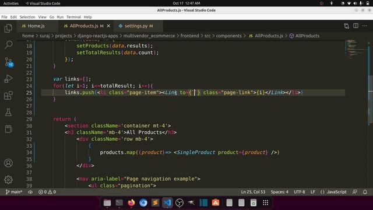Click the 'src' breadcrumb segment

point(207,36)
